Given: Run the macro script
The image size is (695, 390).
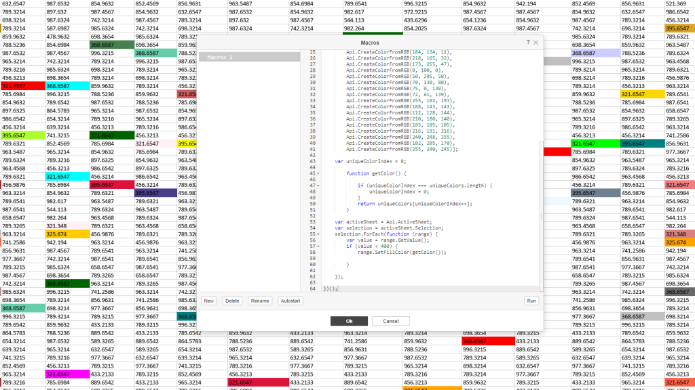Looking at the screenshot, I should (531, 301).
